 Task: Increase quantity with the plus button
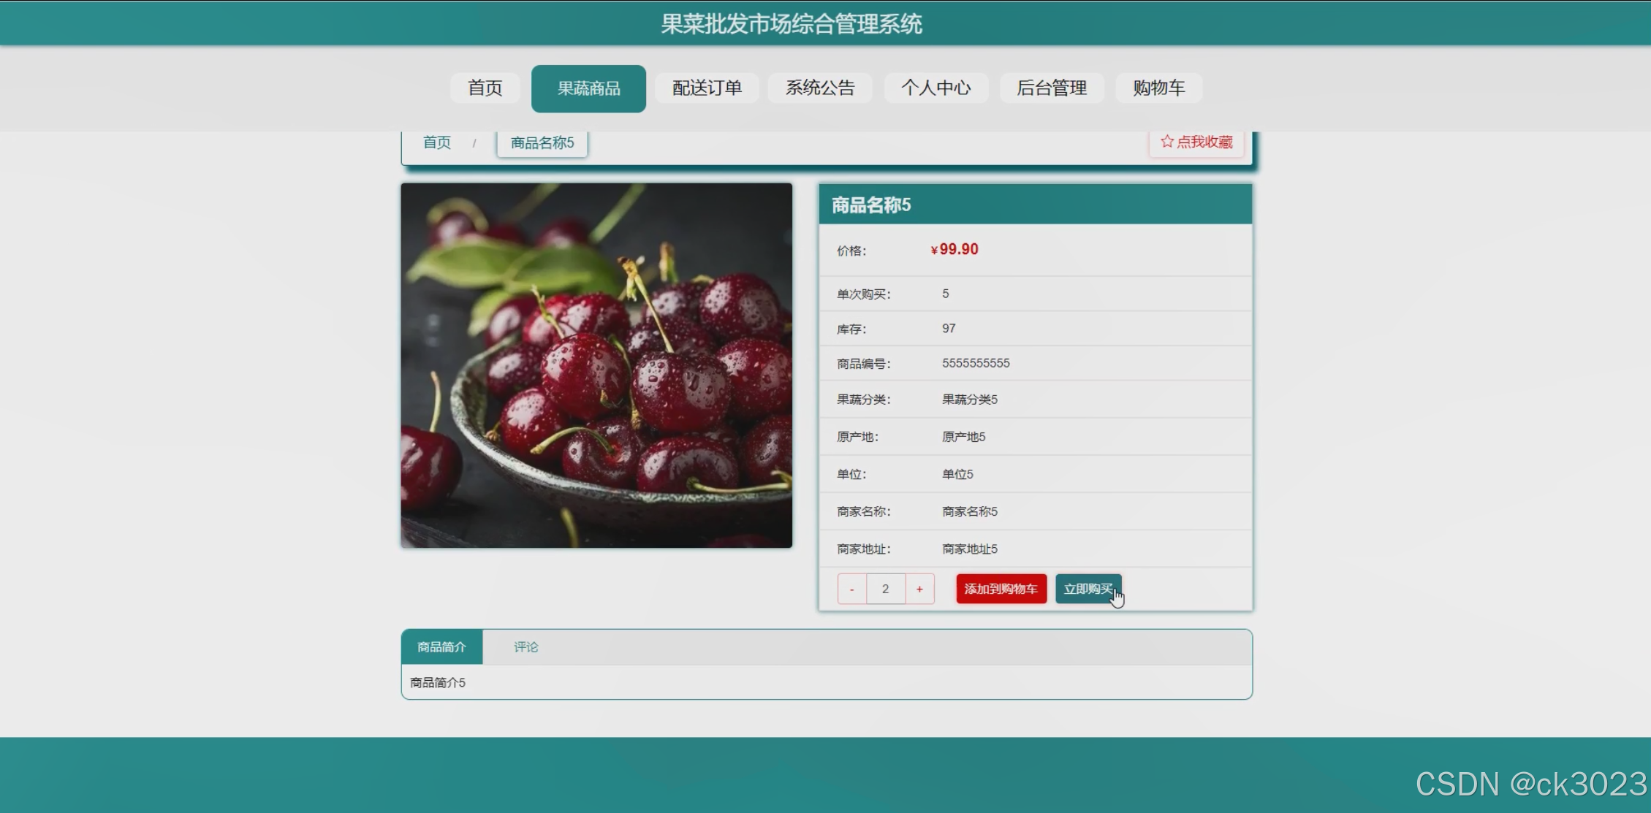(x=919, y=589)
